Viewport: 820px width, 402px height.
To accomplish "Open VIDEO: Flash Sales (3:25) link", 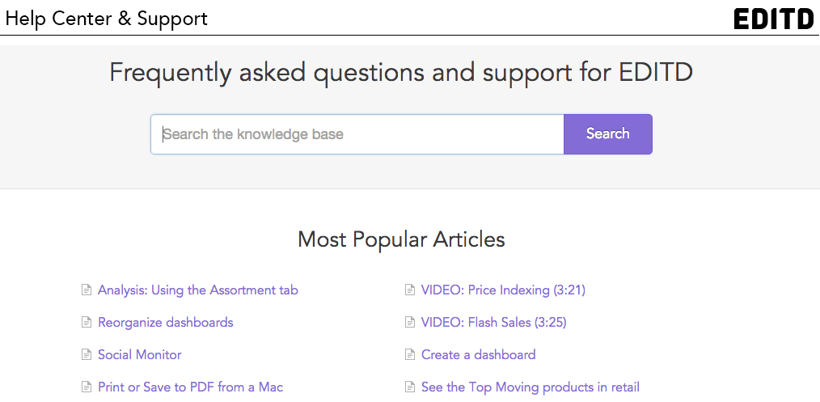I will 493,322.
